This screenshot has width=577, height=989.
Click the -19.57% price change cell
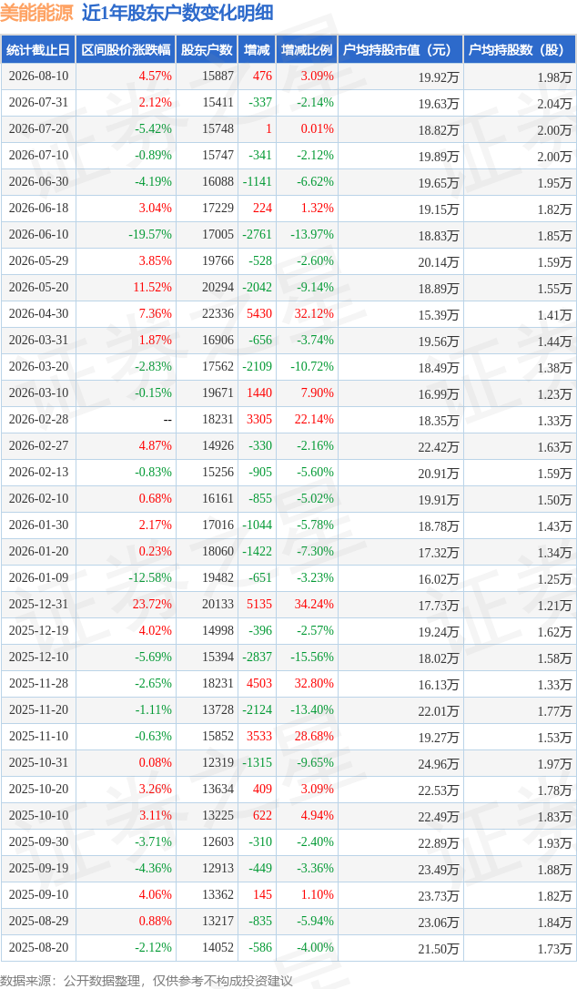point(150,235)
